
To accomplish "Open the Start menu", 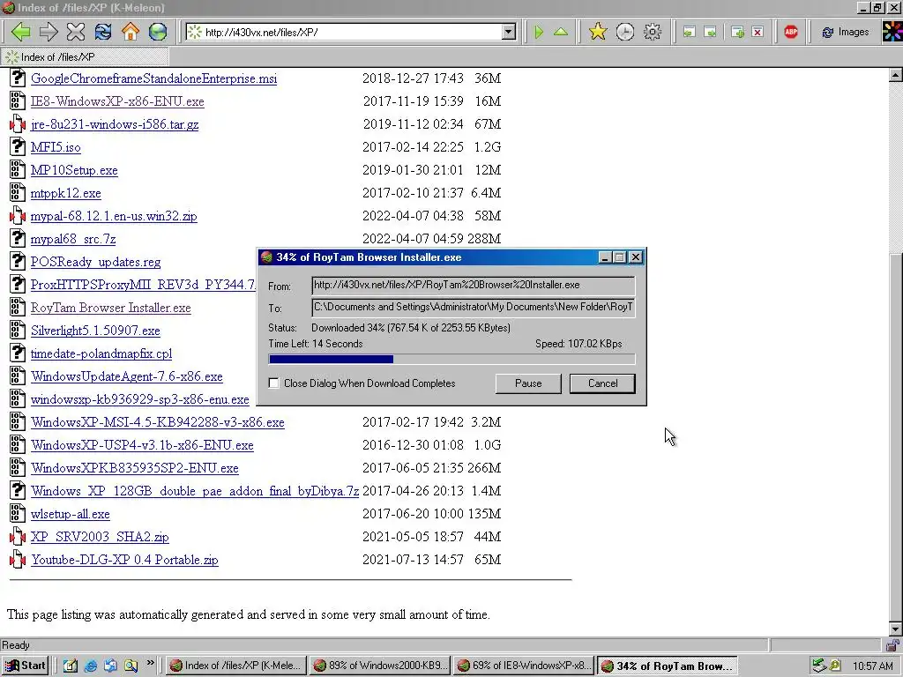I will point(25,666).
